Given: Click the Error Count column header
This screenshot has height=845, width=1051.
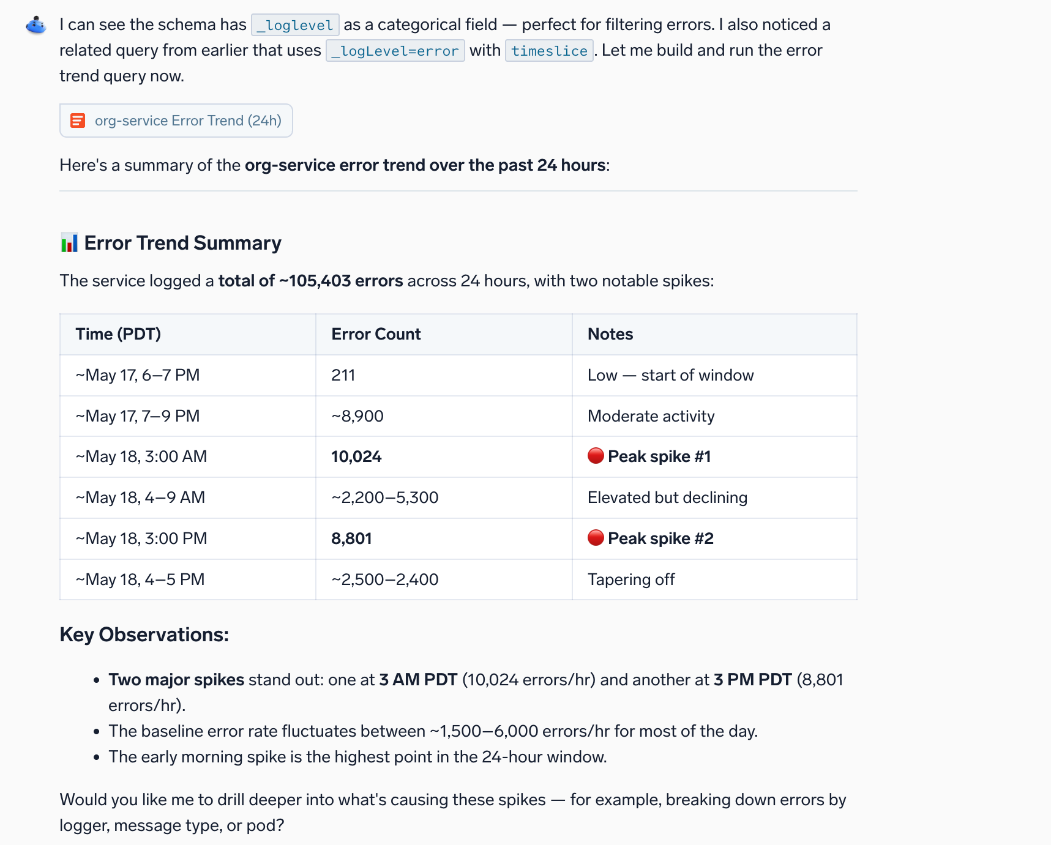Looking at the screenshot, I should coord(444,334).
